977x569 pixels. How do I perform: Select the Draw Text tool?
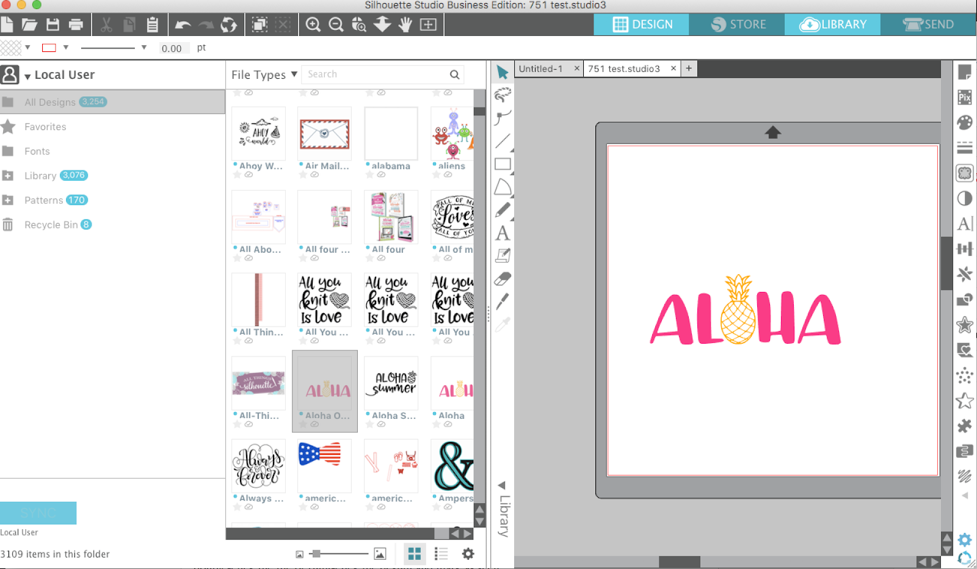(502, 233)
